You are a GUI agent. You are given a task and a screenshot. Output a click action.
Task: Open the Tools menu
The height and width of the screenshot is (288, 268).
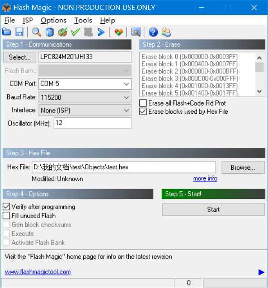[83, 20]
